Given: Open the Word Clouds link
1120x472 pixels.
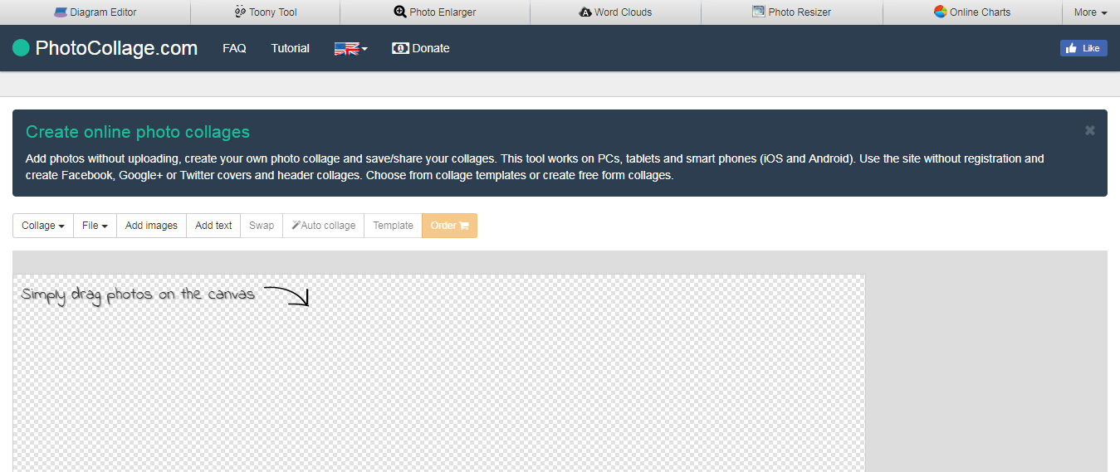Looking at the screenshot, I should tap(615, 12).
